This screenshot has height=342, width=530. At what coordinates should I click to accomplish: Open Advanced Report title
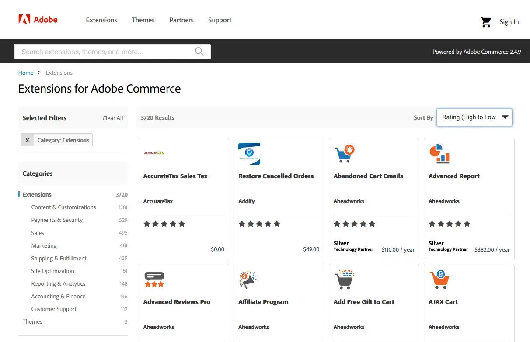[x=454, y=176]
